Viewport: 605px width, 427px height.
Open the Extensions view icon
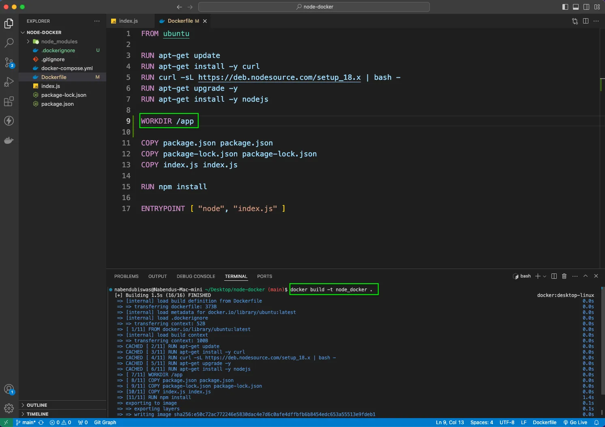[x=9, y=101]
